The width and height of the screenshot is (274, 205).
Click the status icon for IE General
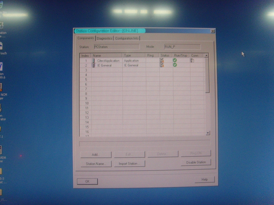162,65
